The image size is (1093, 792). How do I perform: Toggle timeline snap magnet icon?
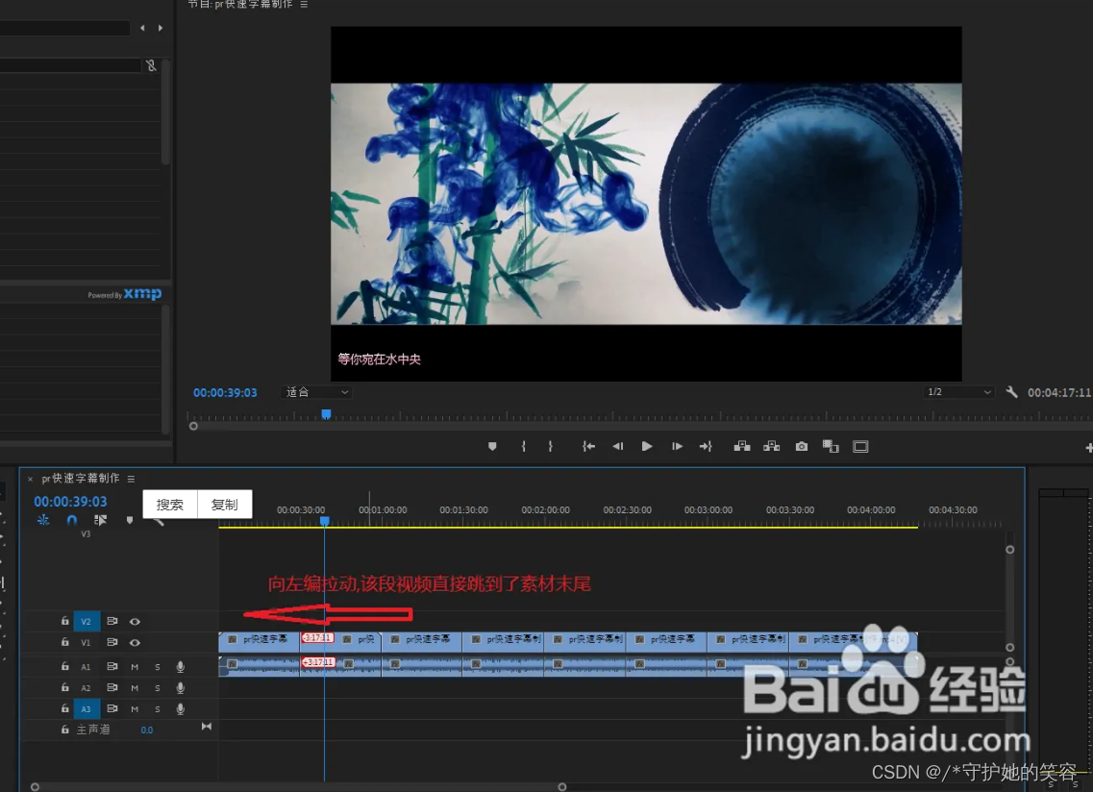point(72,520)
